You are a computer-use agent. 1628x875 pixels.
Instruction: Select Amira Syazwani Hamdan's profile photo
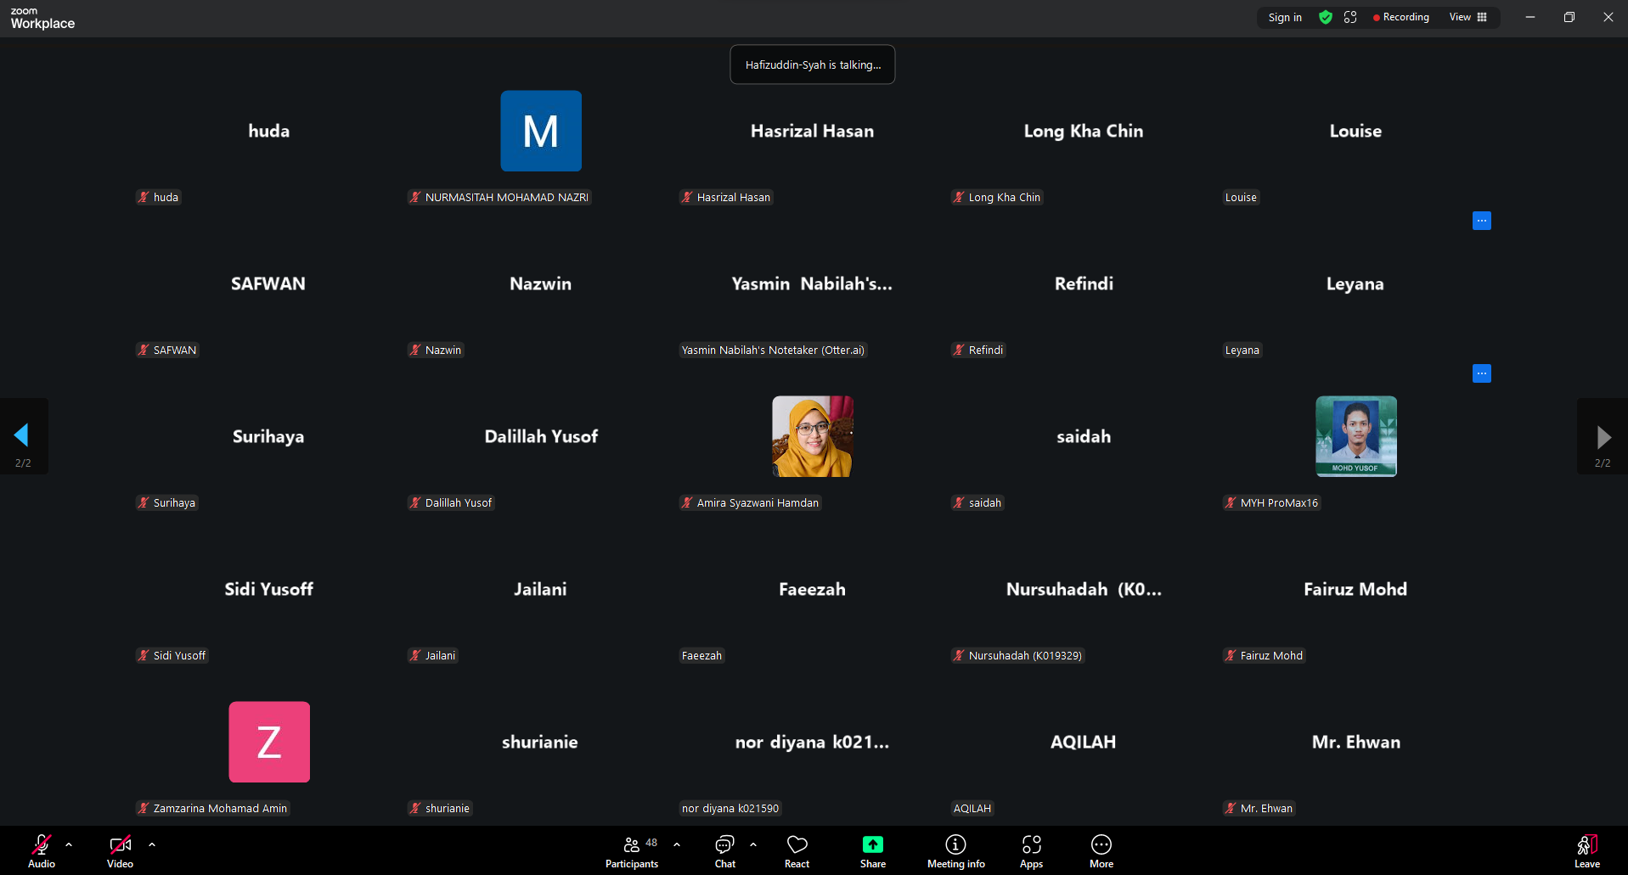tap(812, 436)
